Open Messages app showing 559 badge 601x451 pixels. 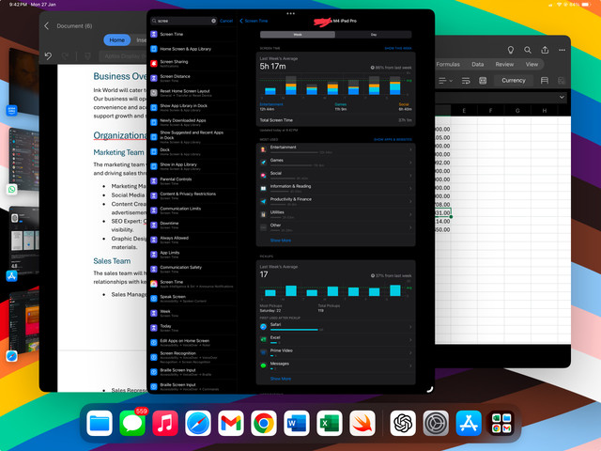point(132,424)
